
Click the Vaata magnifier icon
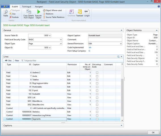click(x=5, y=12)
